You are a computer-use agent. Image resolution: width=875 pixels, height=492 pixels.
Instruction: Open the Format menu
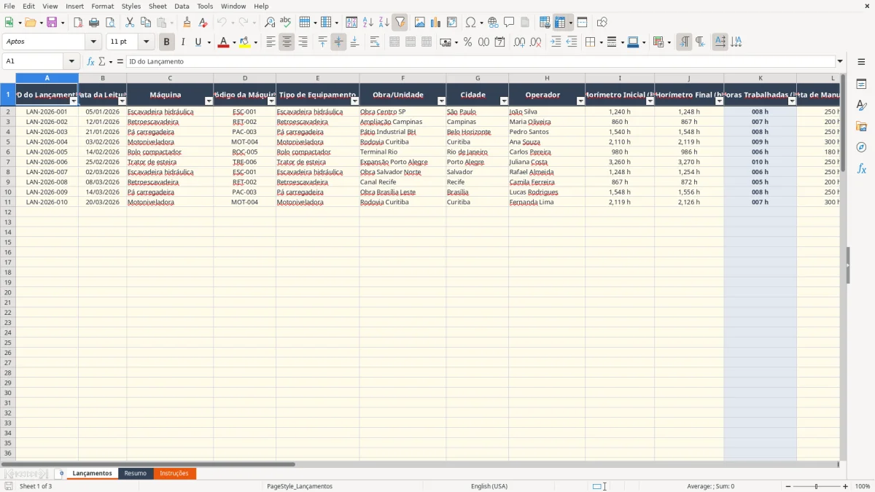click(x=102, y=6)
